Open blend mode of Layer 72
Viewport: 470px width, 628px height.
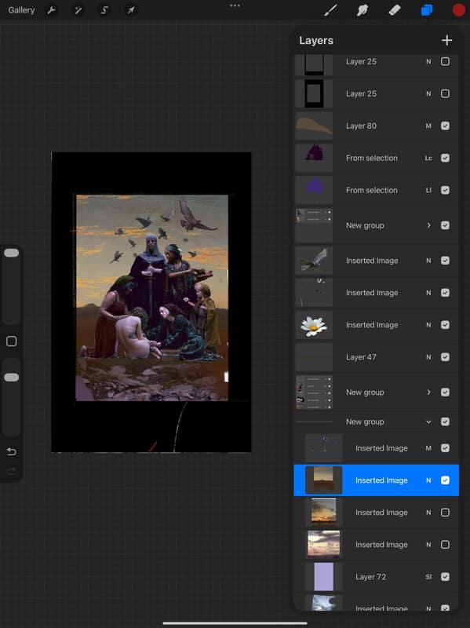428,577
